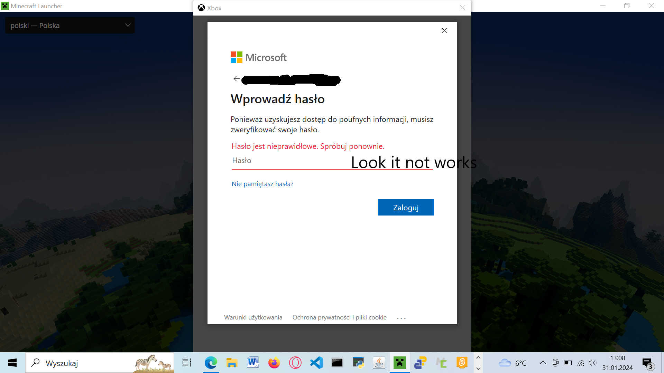Close the Microsoft sign-in dialog

[x=444, y=31]
